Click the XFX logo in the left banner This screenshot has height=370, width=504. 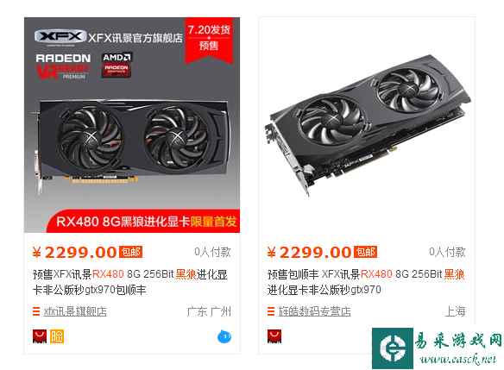(x=60, y=36)
